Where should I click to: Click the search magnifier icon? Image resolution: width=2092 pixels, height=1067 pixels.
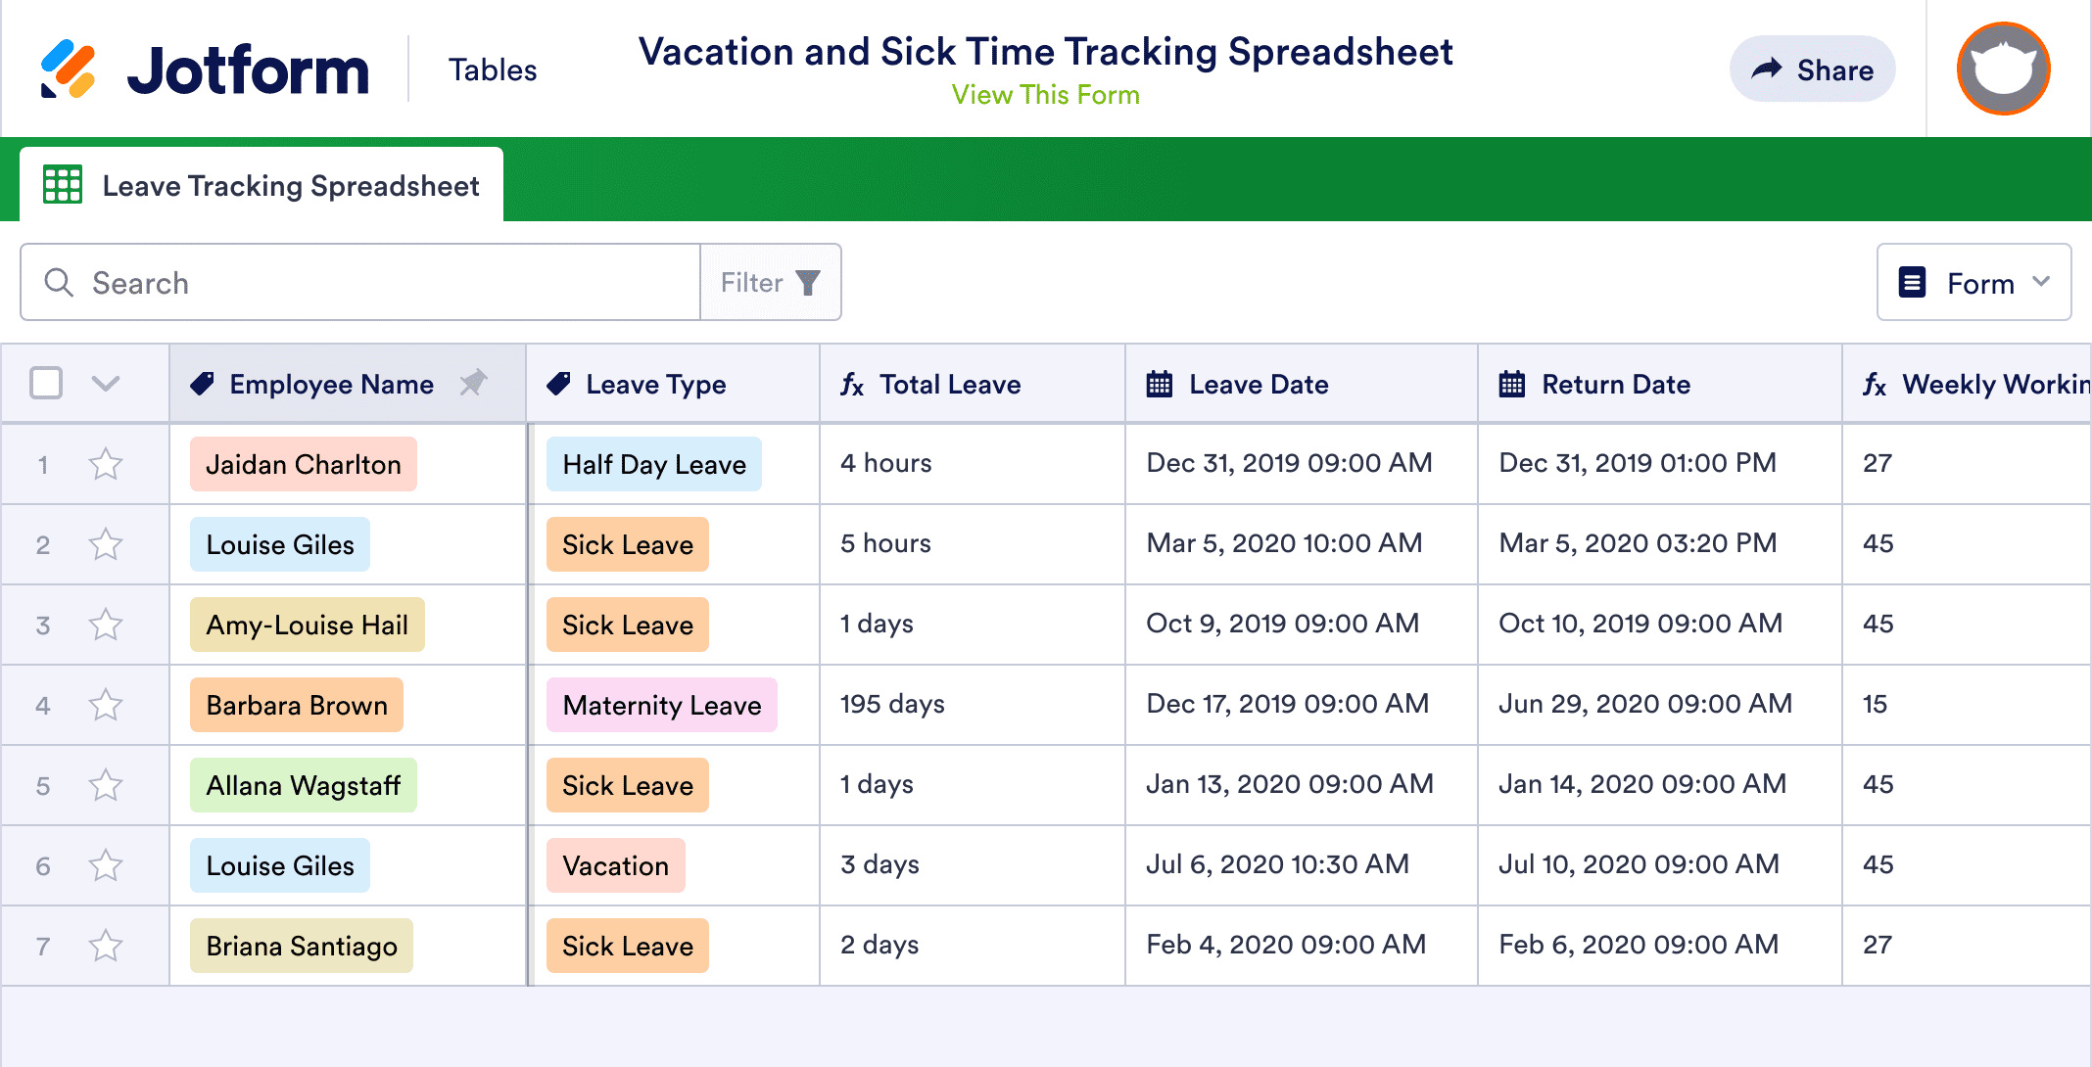[59, 282]
